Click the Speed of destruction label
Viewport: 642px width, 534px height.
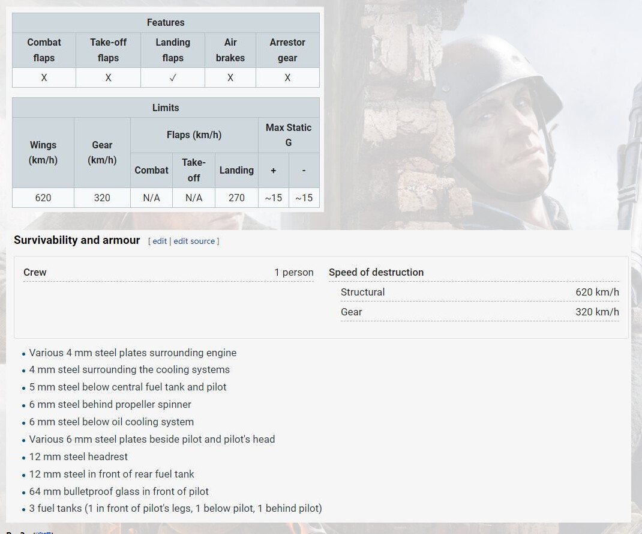pyautogui.click(x=376, y=273)
